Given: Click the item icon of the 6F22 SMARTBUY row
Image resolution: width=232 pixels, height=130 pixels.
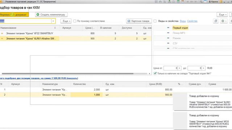Looking at the screenshot, I should pyautogui.click(x=2, y=34).
